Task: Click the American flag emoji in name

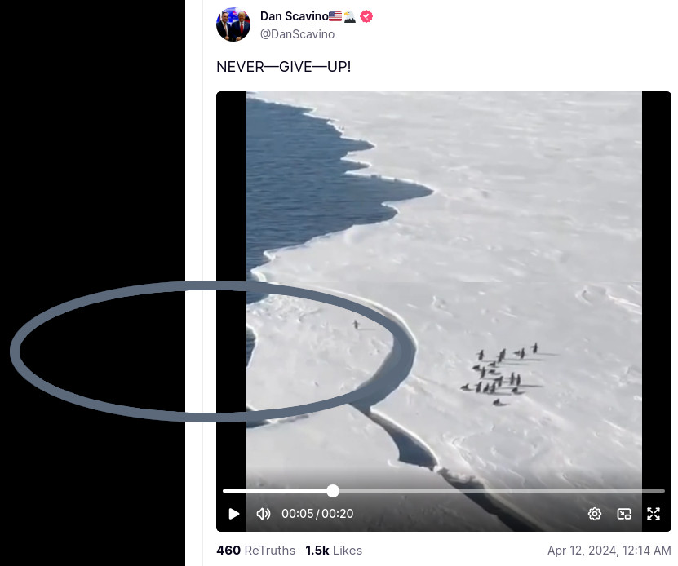Action: (335, 16)
